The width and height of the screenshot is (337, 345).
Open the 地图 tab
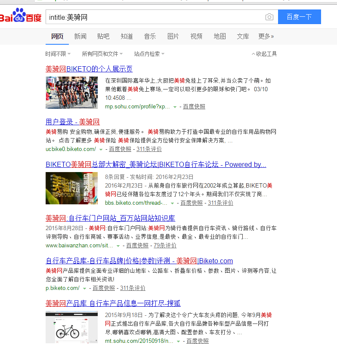click(x=220, y=37)
